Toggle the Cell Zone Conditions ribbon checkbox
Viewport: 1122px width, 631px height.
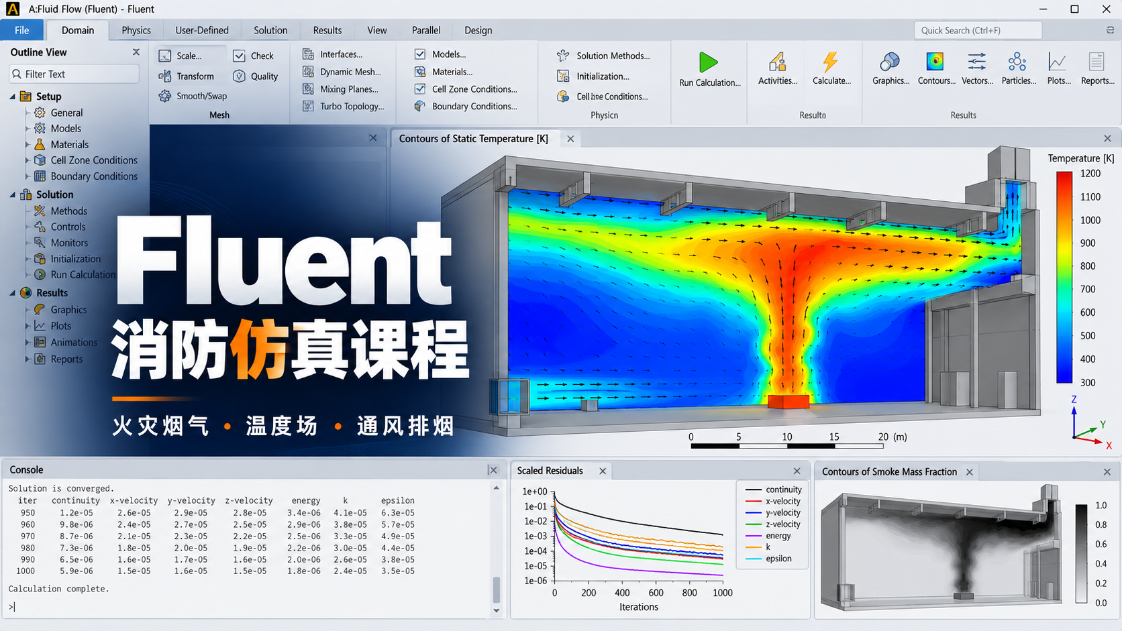coord(420,89)
